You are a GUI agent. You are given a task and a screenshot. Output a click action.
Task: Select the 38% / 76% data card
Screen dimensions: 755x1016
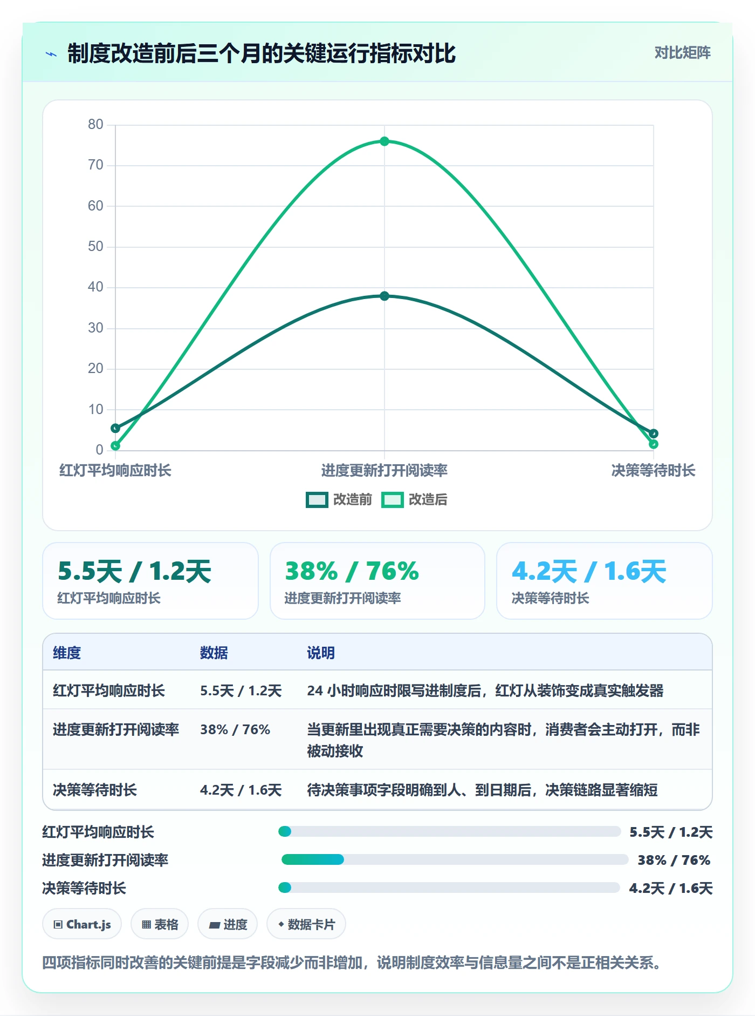pyautogui.click(x=377, y=581)
